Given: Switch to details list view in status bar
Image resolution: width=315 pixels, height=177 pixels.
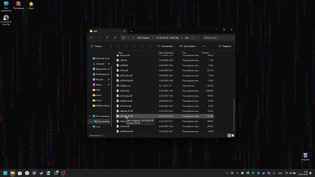Looking at the screenshot, I should [229, 136].
